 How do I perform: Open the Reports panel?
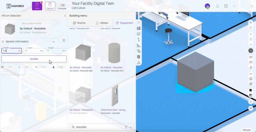(x=50, y=6)
